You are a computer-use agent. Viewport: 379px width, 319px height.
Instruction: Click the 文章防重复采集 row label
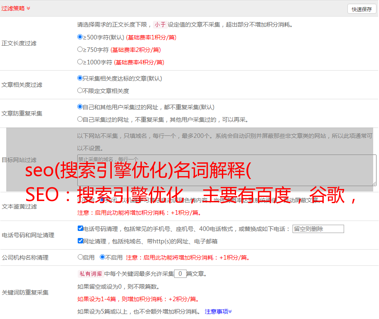tap(22, 113)
